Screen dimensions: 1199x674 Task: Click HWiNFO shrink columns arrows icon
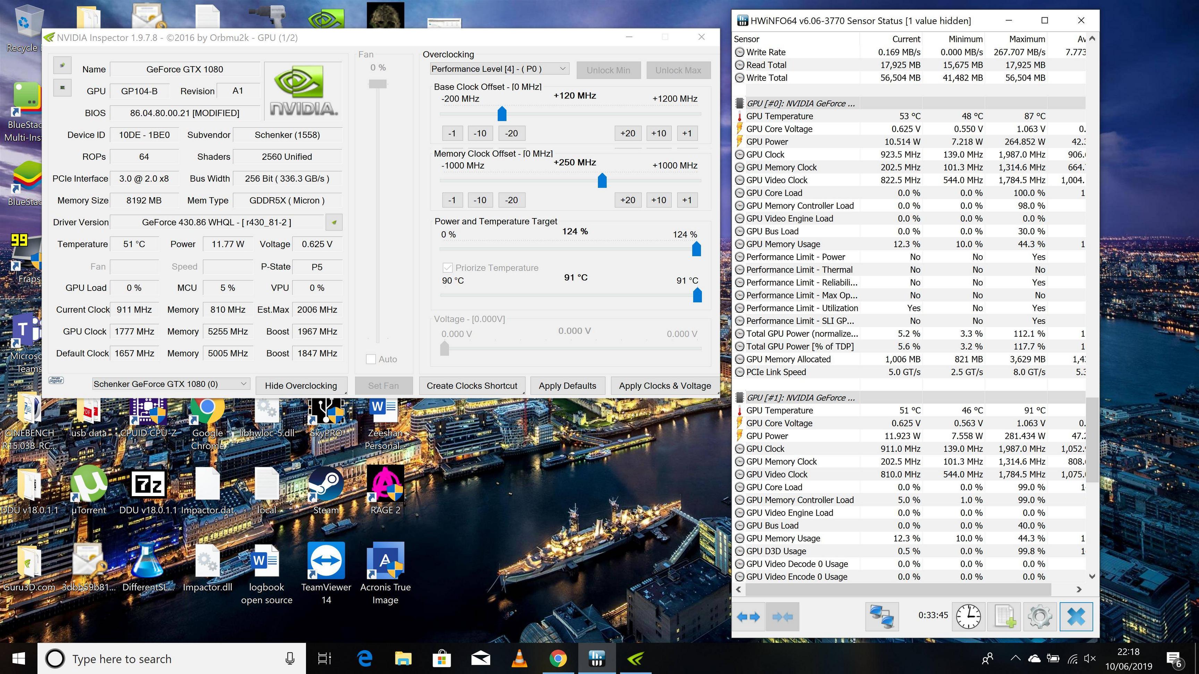(782, 617)
